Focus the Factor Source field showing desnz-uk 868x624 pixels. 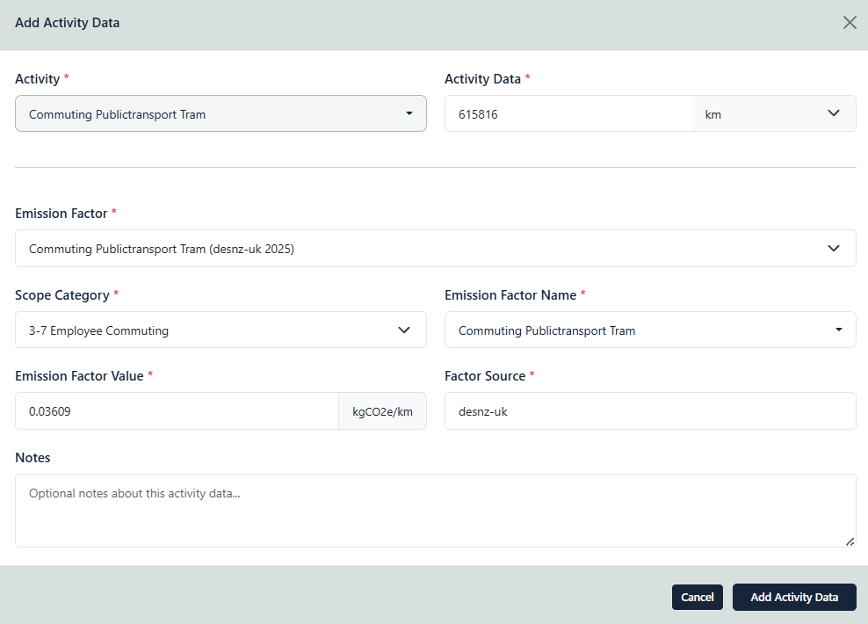[650, 410]
